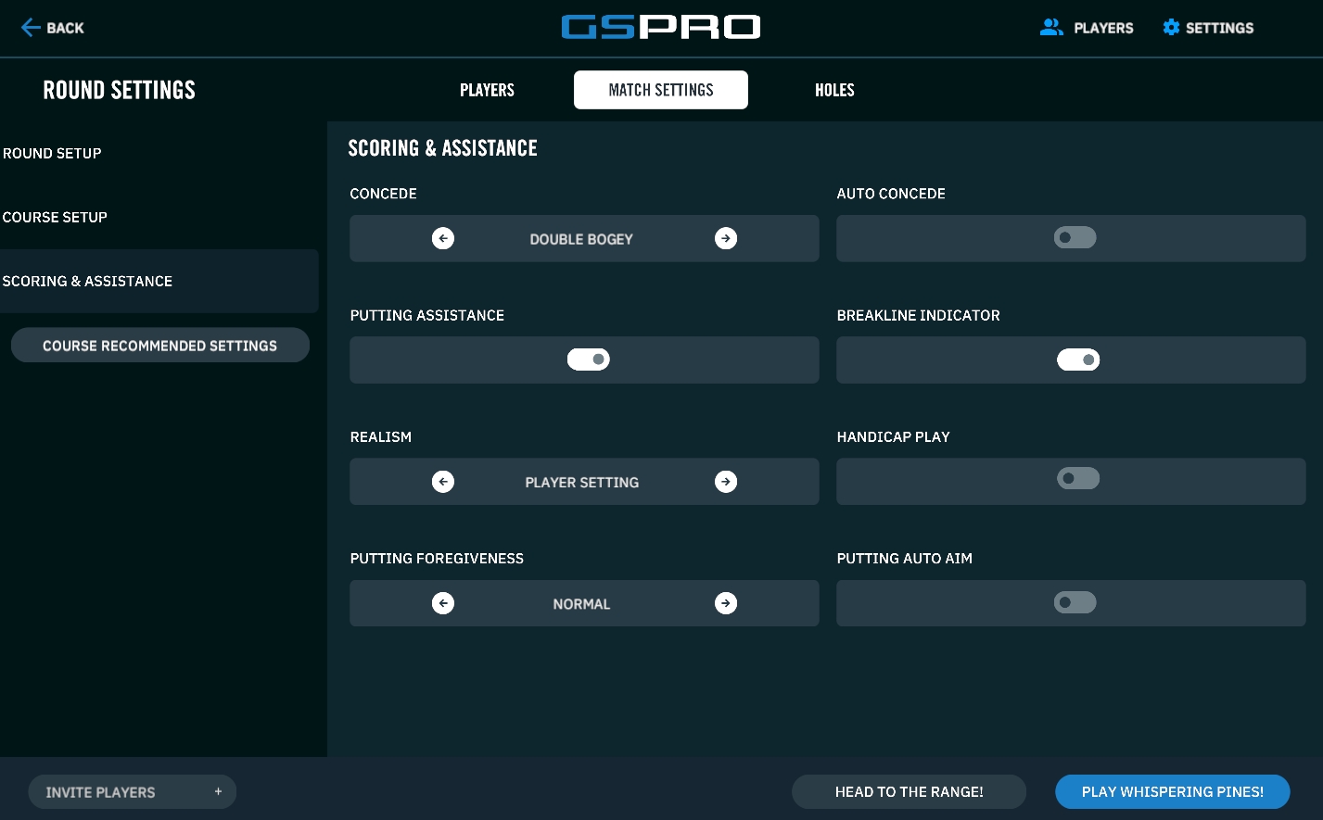Decrease Putting Foregiveness with left arrow
Image resolution: width=1323 pixels, height=820 pixels.
pyautogui.click(x=443, y=603)
